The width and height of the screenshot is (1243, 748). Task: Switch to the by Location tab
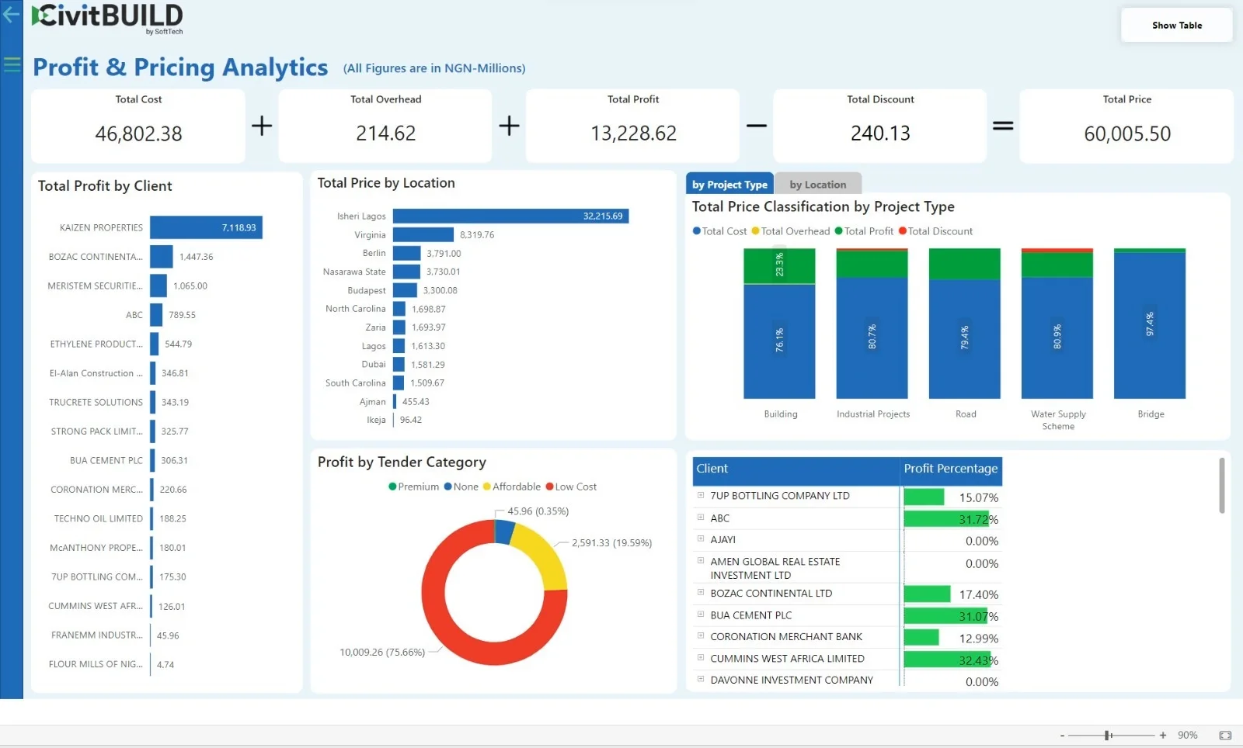point(817,185)
